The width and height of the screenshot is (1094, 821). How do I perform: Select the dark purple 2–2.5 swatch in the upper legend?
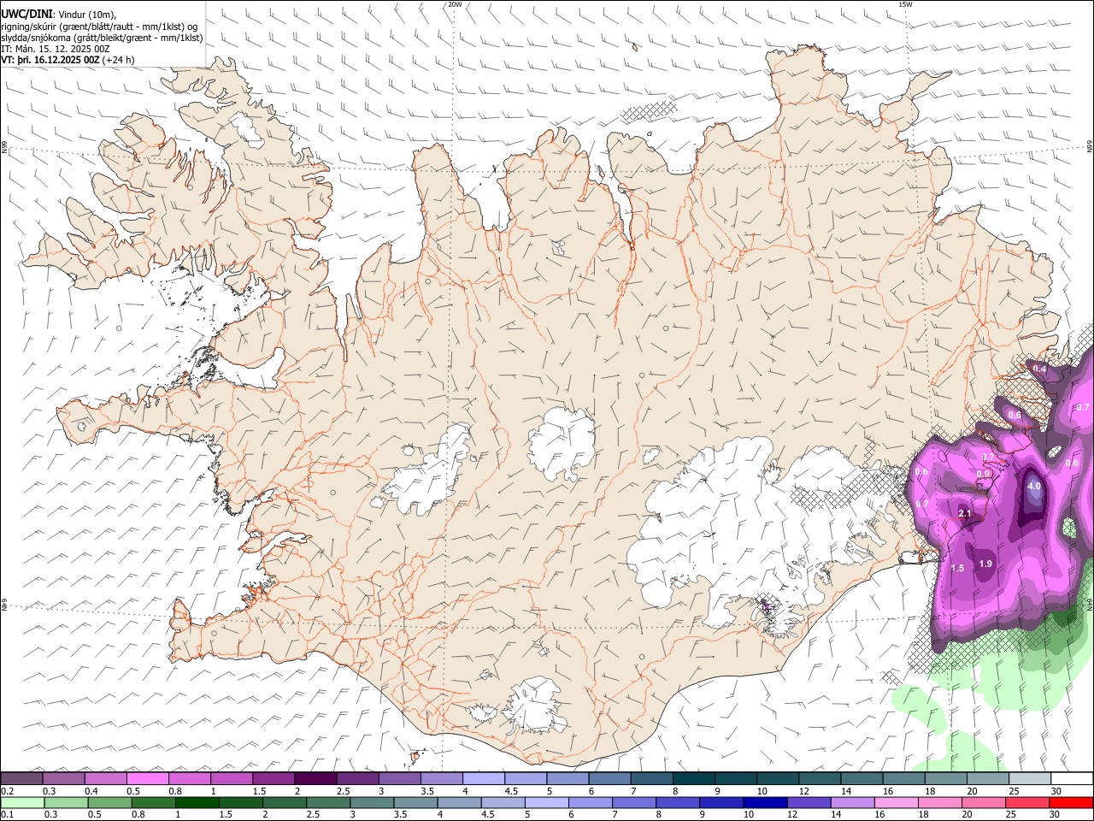pos(315,778)
